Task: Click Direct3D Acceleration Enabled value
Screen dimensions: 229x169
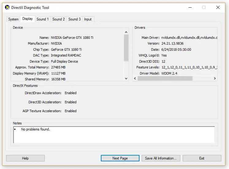Action: click(x=71, y=102)
